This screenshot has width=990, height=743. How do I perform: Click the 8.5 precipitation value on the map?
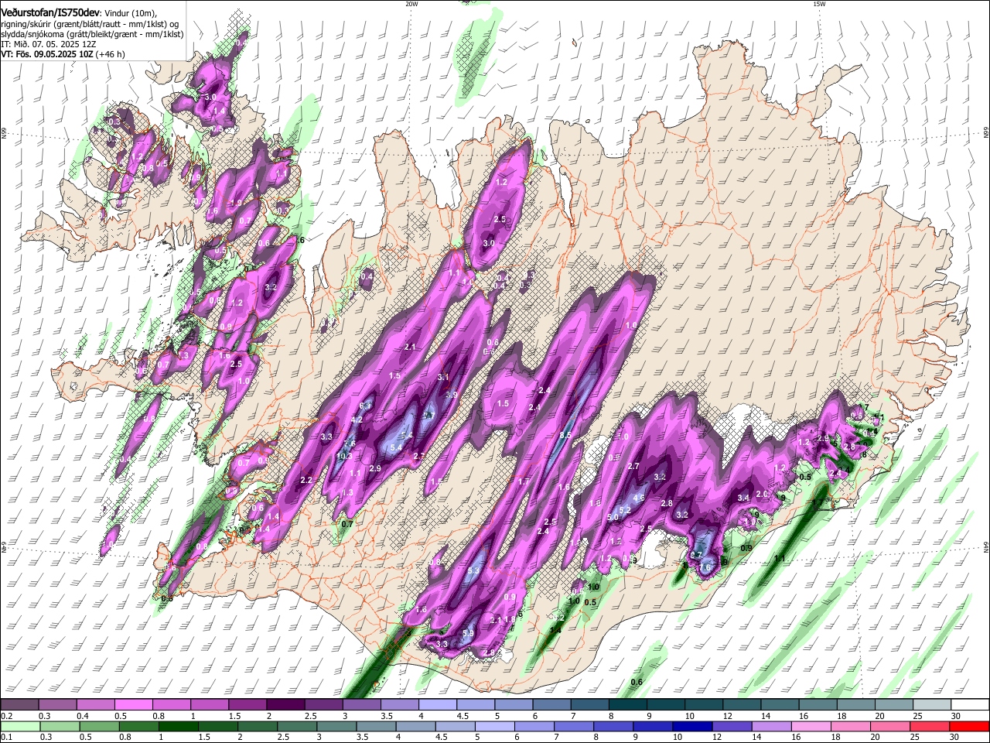(565, 436)
